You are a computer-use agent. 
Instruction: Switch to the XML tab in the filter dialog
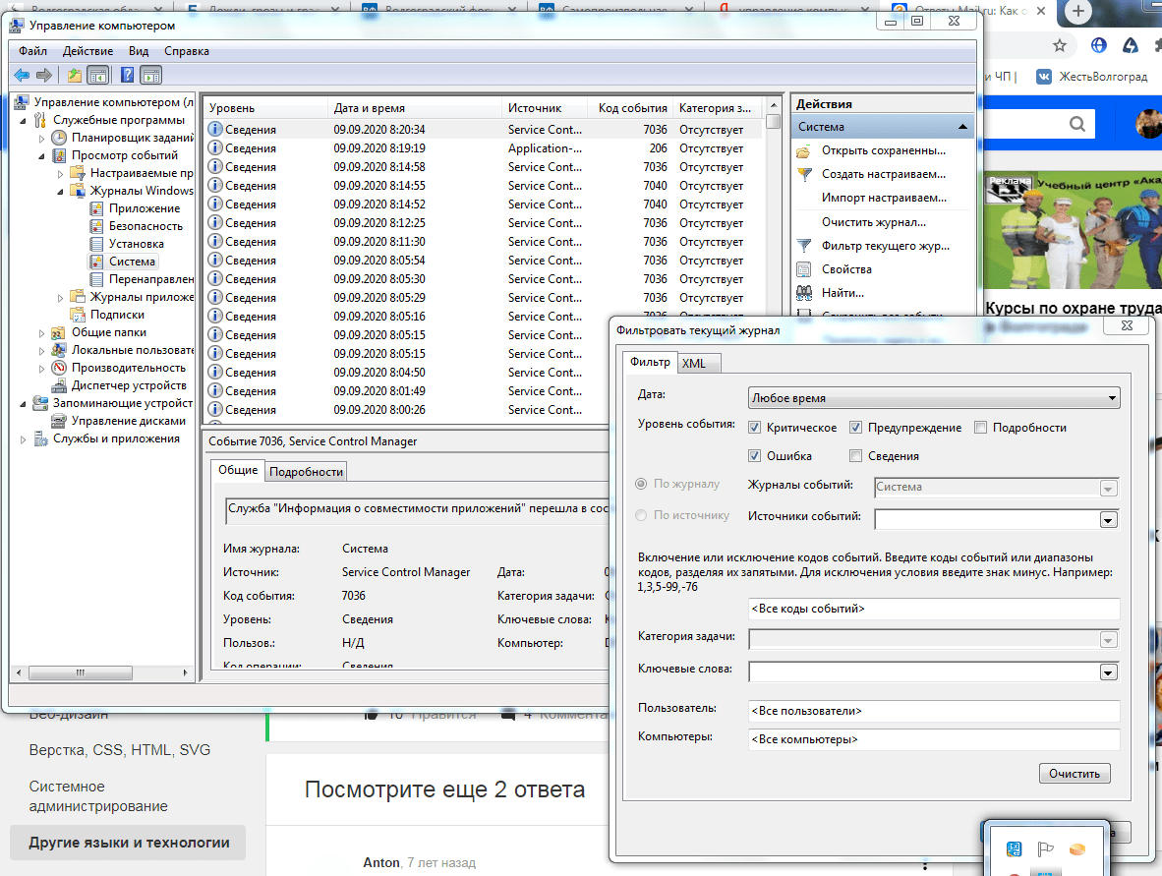point(698,363)
